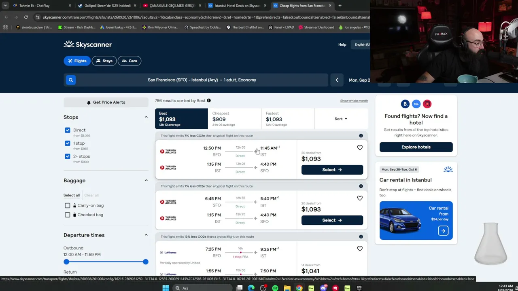Viewport: 518px width, 291px height.
Task: Click the Explore hotels button
Action: pos(416,147)
